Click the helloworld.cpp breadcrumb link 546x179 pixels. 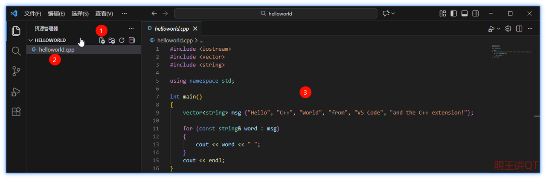tap(174, 40)
